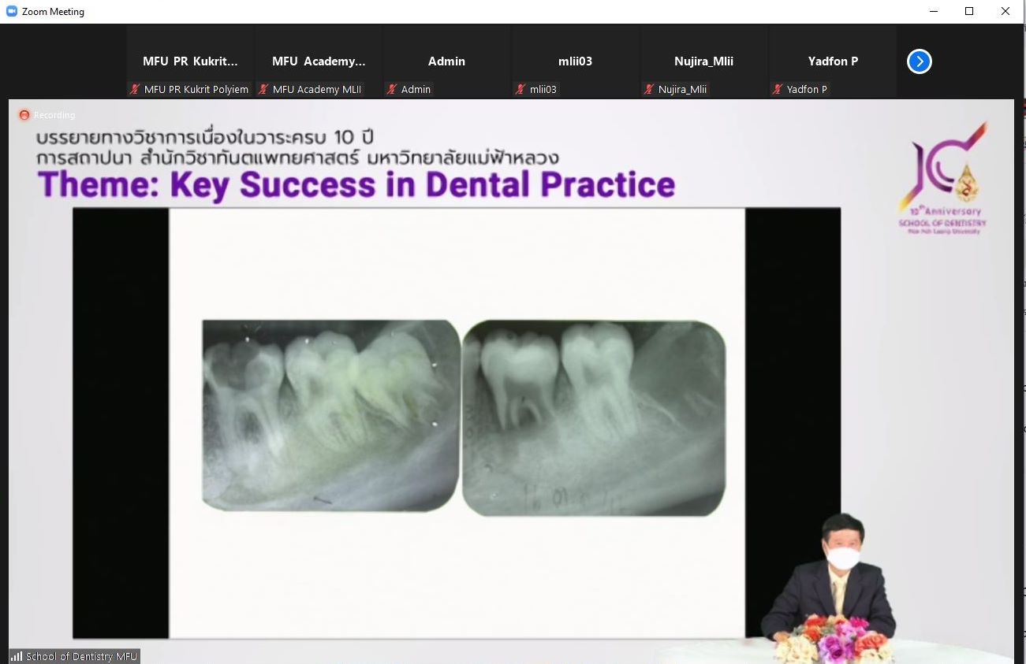Click the right dental X-ray image
The image size is (1026, 664).
tap(593, 417)
